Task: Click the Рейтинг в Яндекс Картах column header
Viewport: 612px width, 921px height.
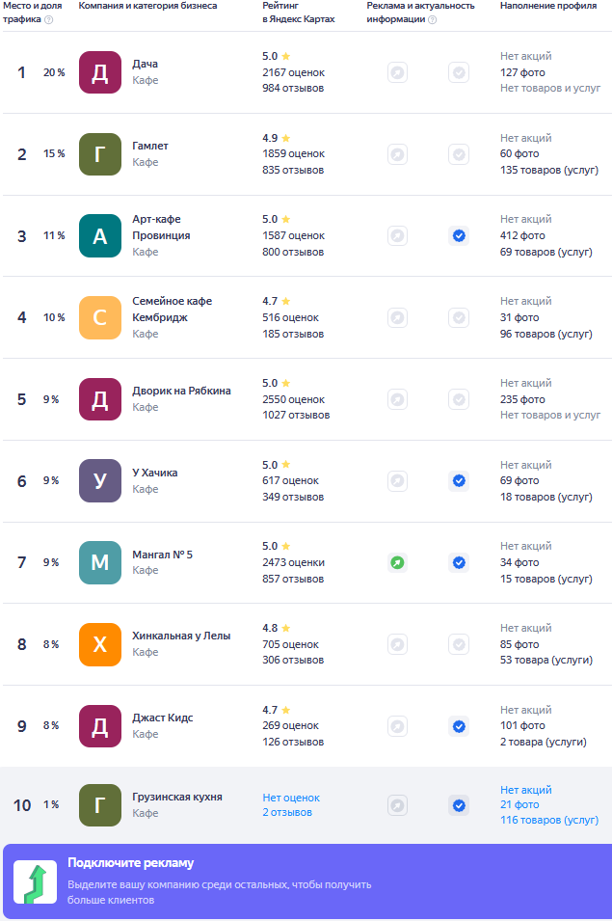Action: 298,13
